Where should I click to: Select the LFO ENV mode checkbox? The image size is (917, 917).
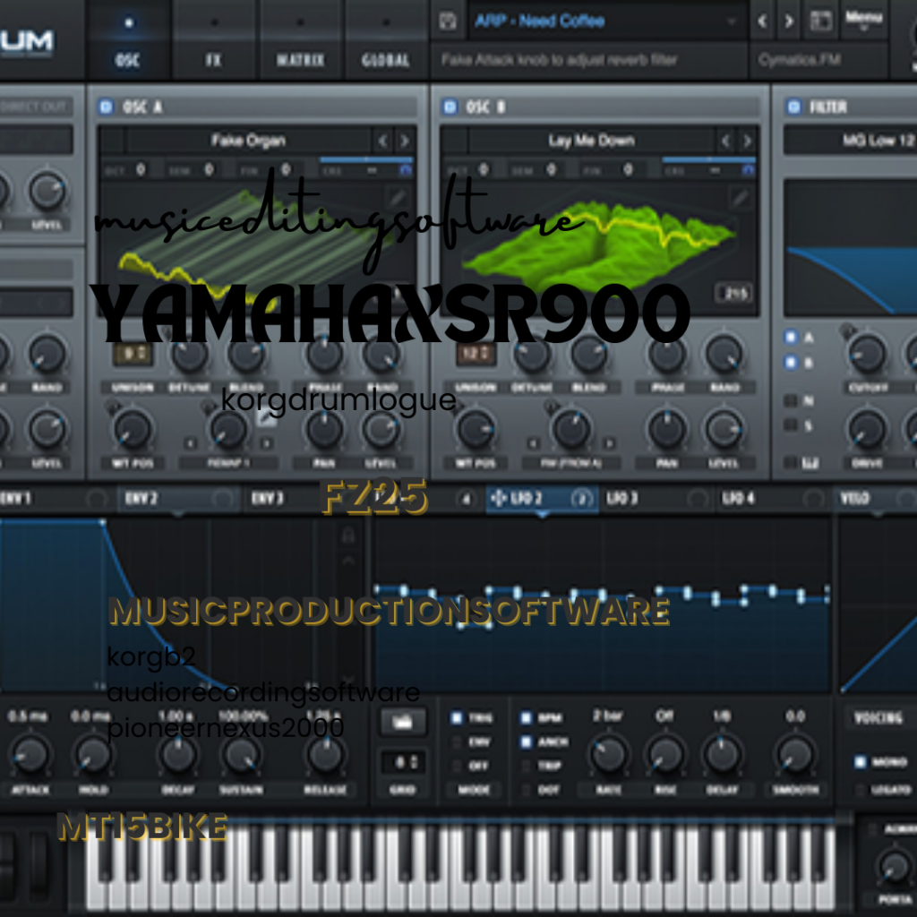(x=457, y=742)
